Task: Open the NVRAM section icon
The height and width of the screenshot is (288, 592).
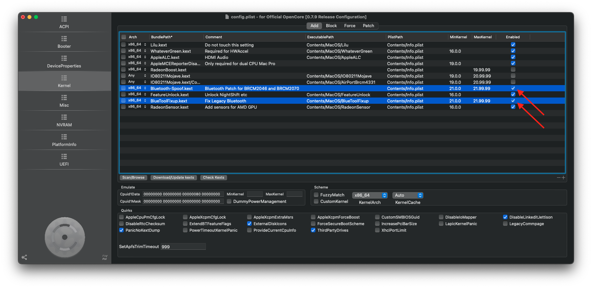Action: coord(64,117)
